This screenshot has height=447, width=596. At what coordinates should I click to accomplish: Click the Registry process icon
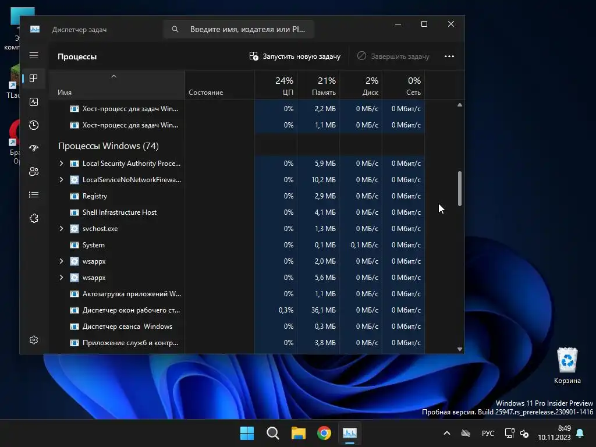click(x=74, y=196)
